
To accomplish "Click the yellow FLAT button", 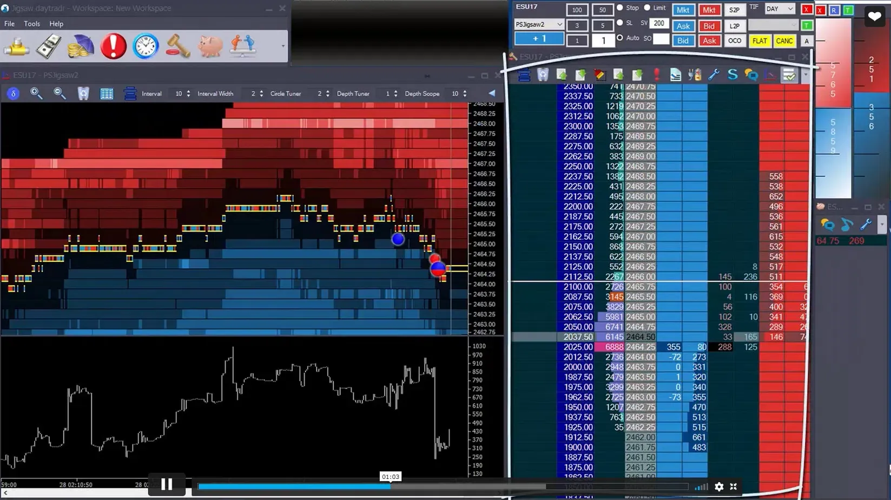I will tap(760, 41).
